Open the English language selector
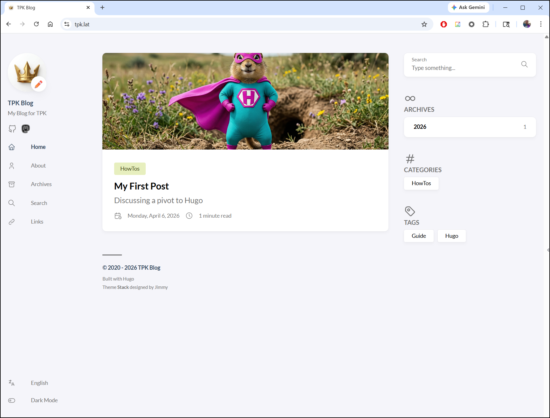Viewport: 550px width, 418px height. coord(39,383)
